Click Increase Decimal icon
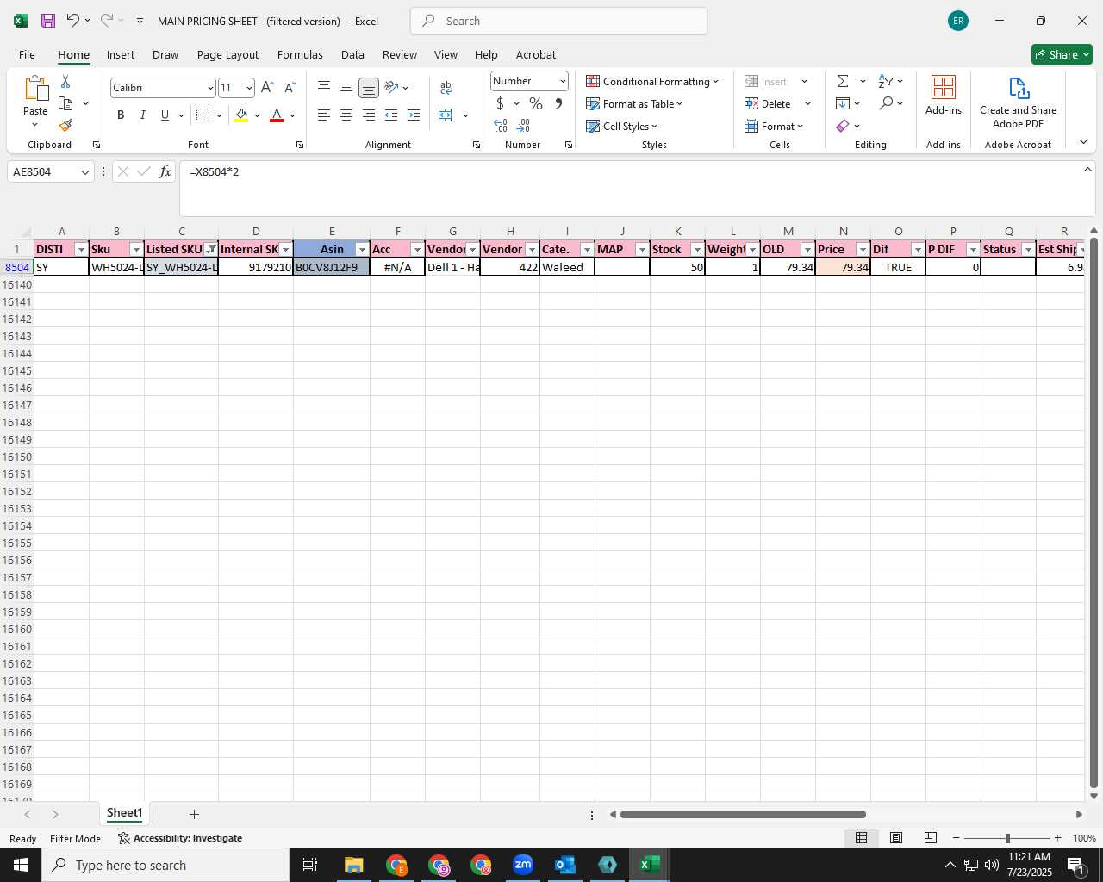The height and width of the screenshot is (882, 1103). point(501,126)
